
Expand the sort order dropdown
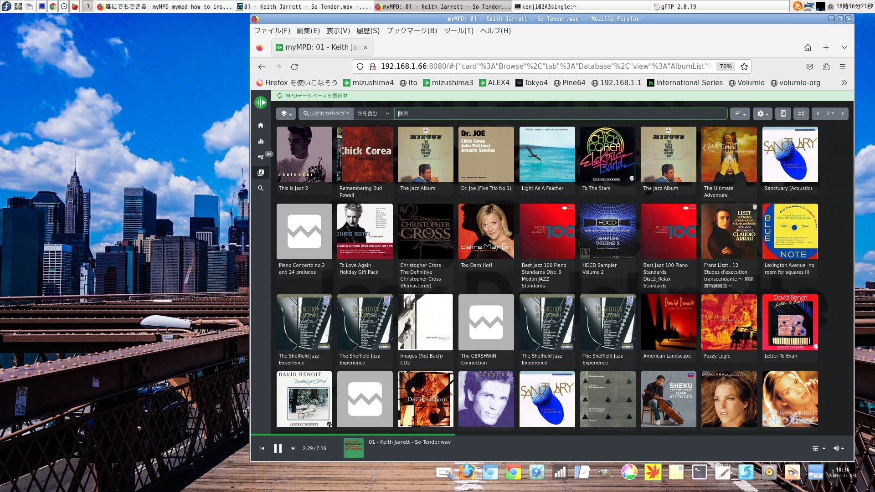coord(740,113)
